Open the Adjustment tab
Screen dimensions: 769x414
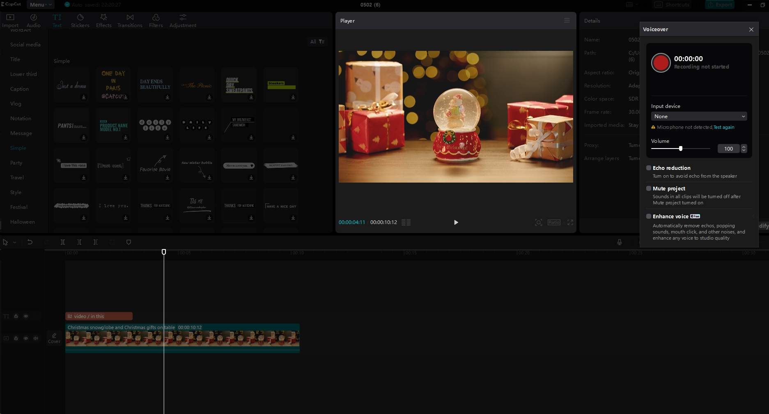pyautogui.click(x=183, y=21)
